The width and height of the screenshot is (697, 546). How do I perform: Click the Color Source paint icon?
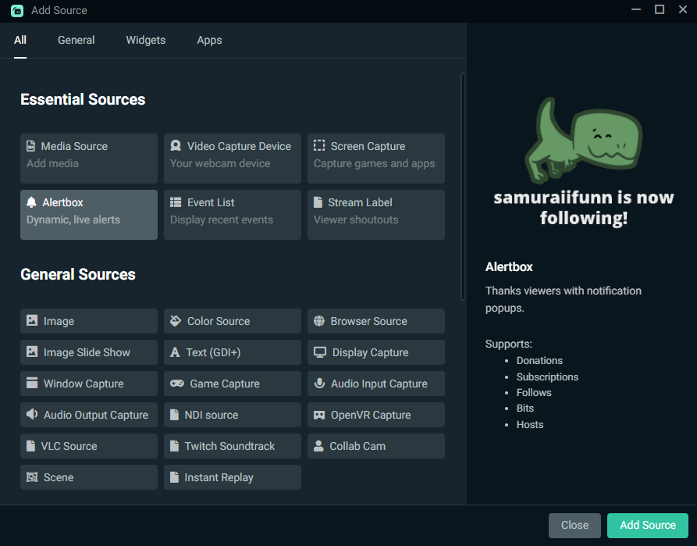[176, 321]
